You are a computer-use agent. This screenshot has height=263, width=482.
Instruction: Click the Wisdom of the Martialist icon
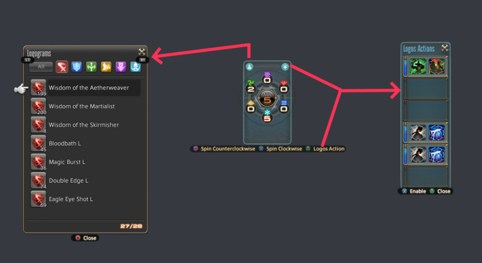(39, 106)
